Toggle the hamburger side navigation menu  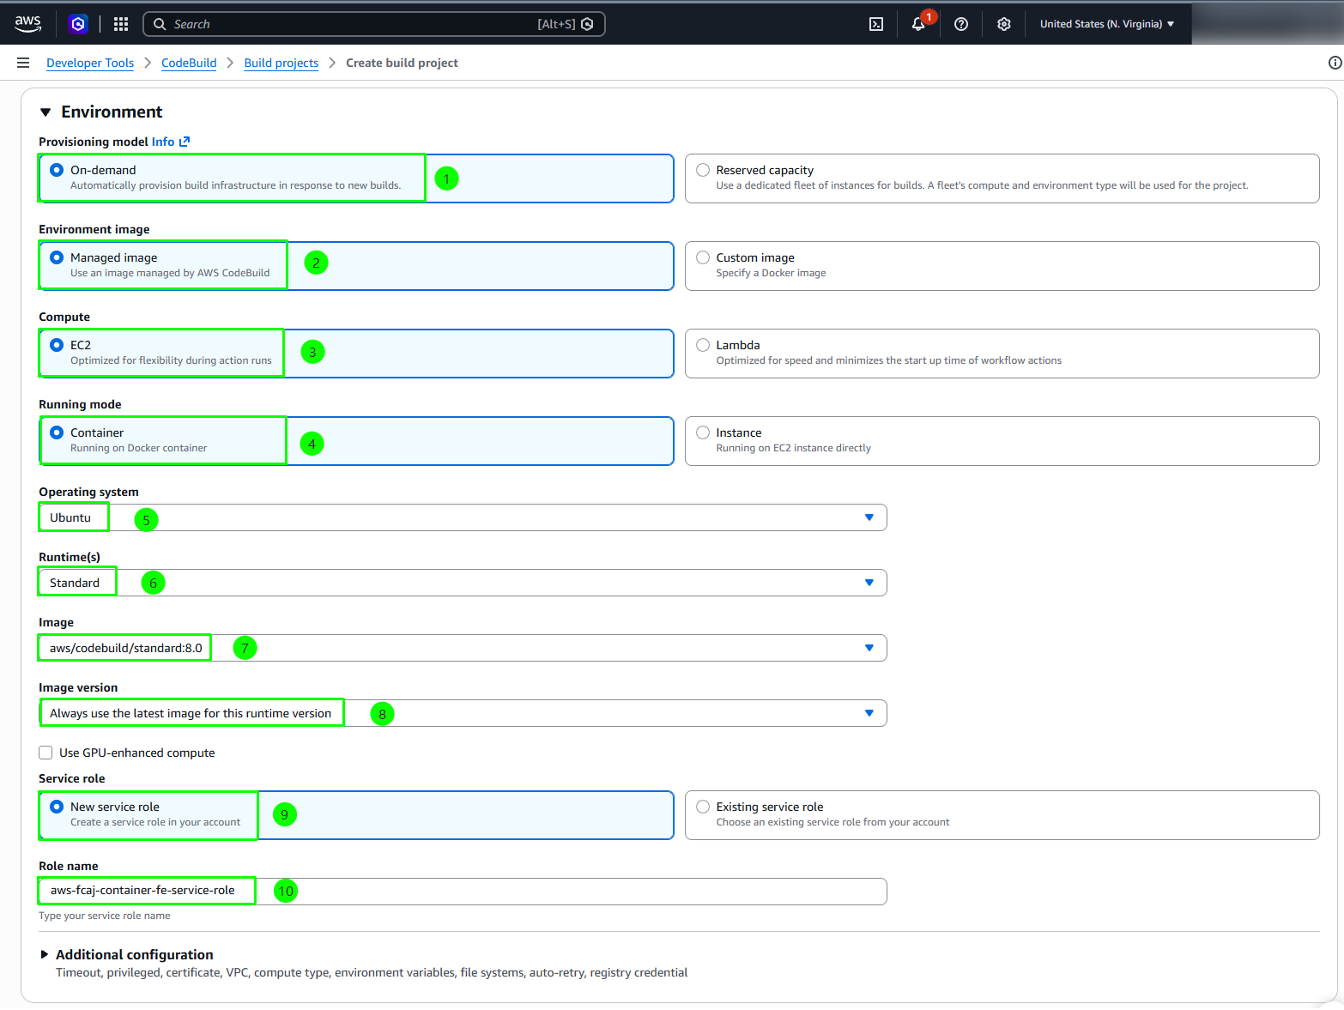[x=23, y=63]
